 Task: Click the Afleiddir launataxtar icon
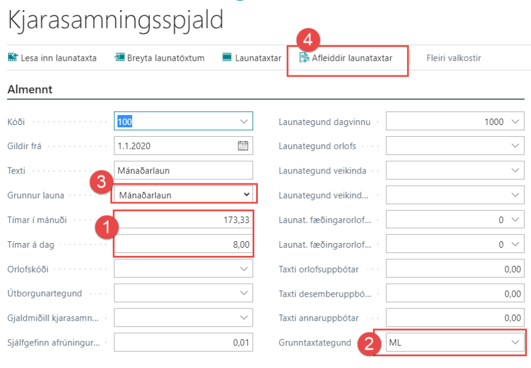[304, 58]
